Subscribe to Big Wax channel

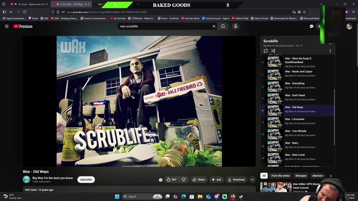(86, 180)
